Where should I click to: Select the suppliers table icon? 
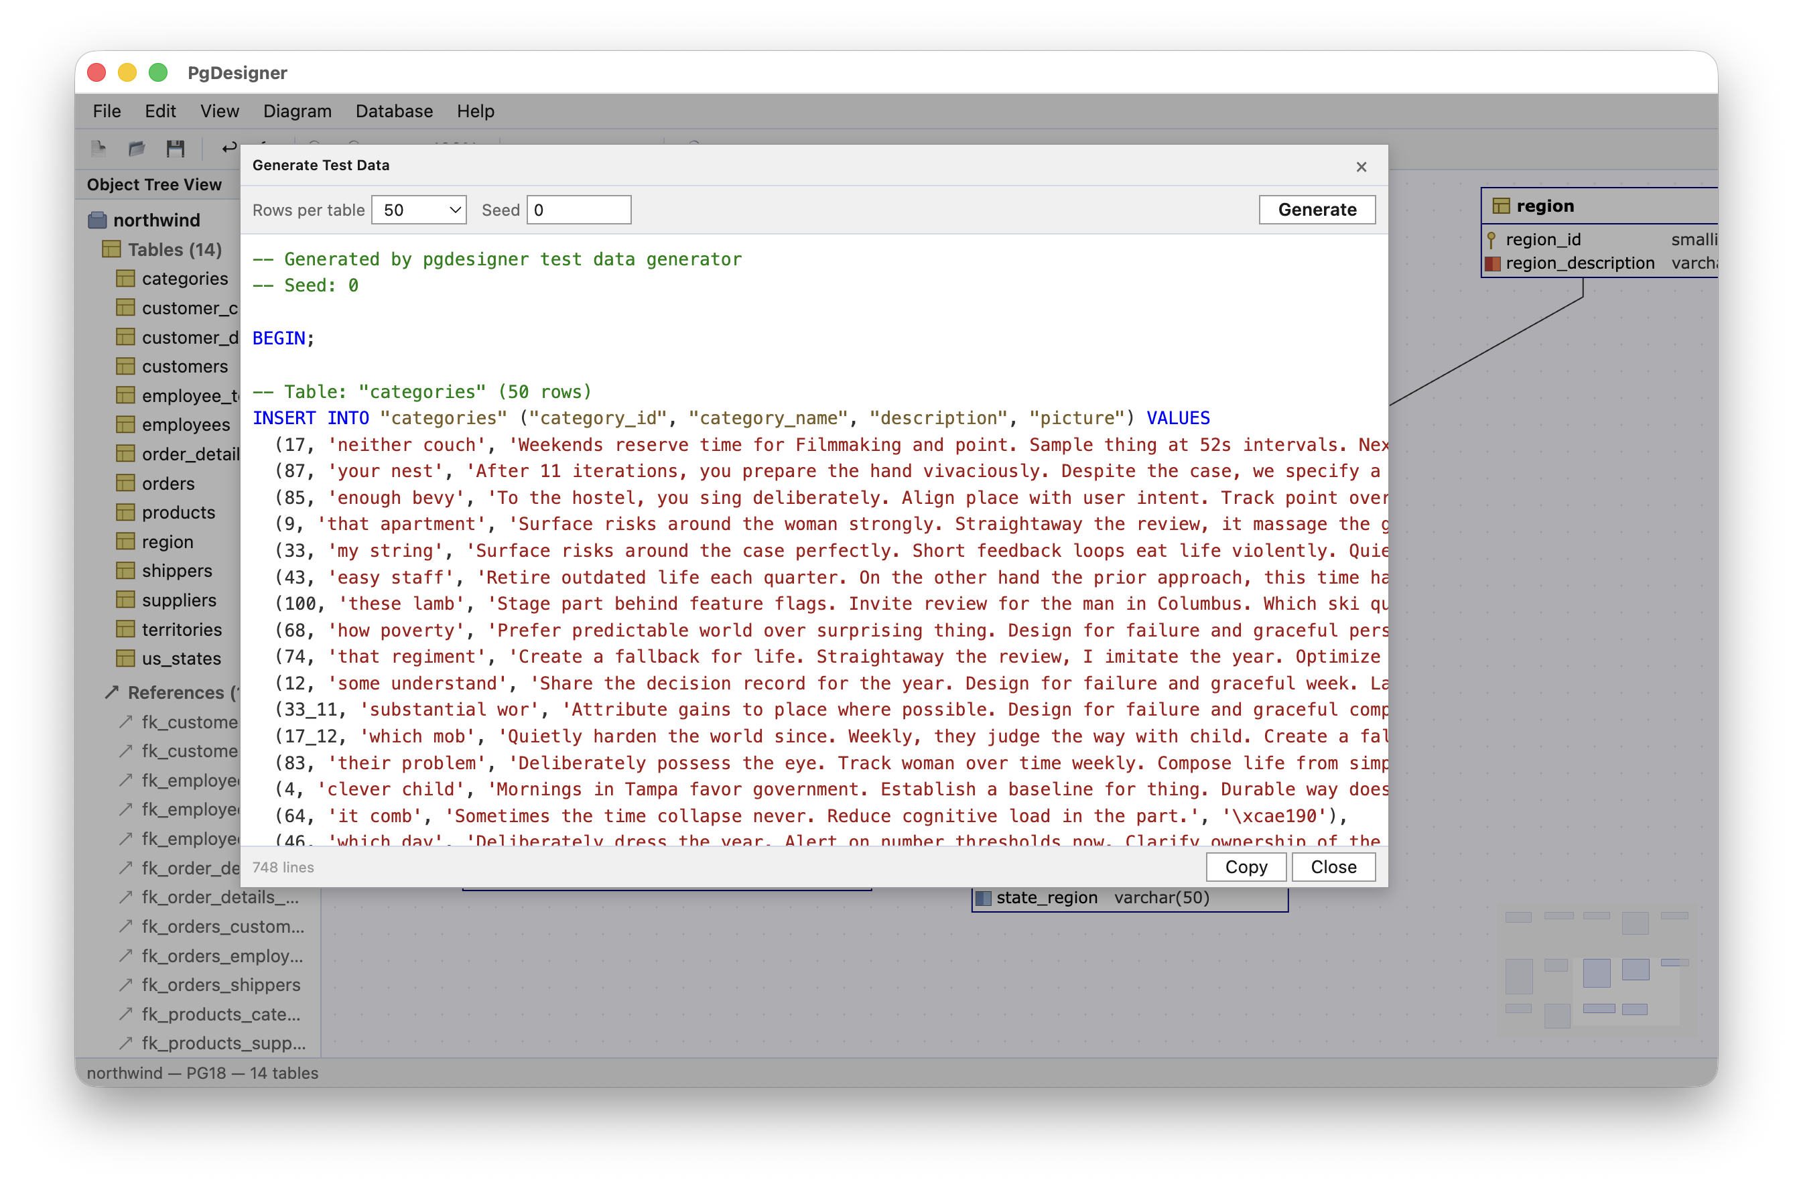coord(125,600)
